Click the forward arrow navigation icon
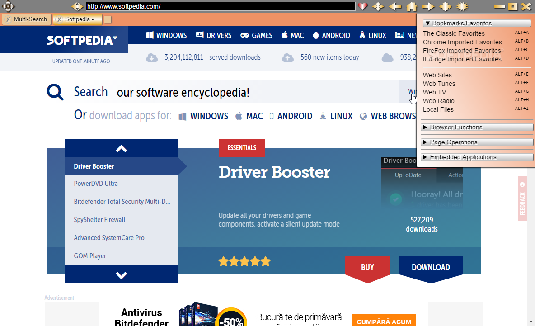 click(428, 6)
